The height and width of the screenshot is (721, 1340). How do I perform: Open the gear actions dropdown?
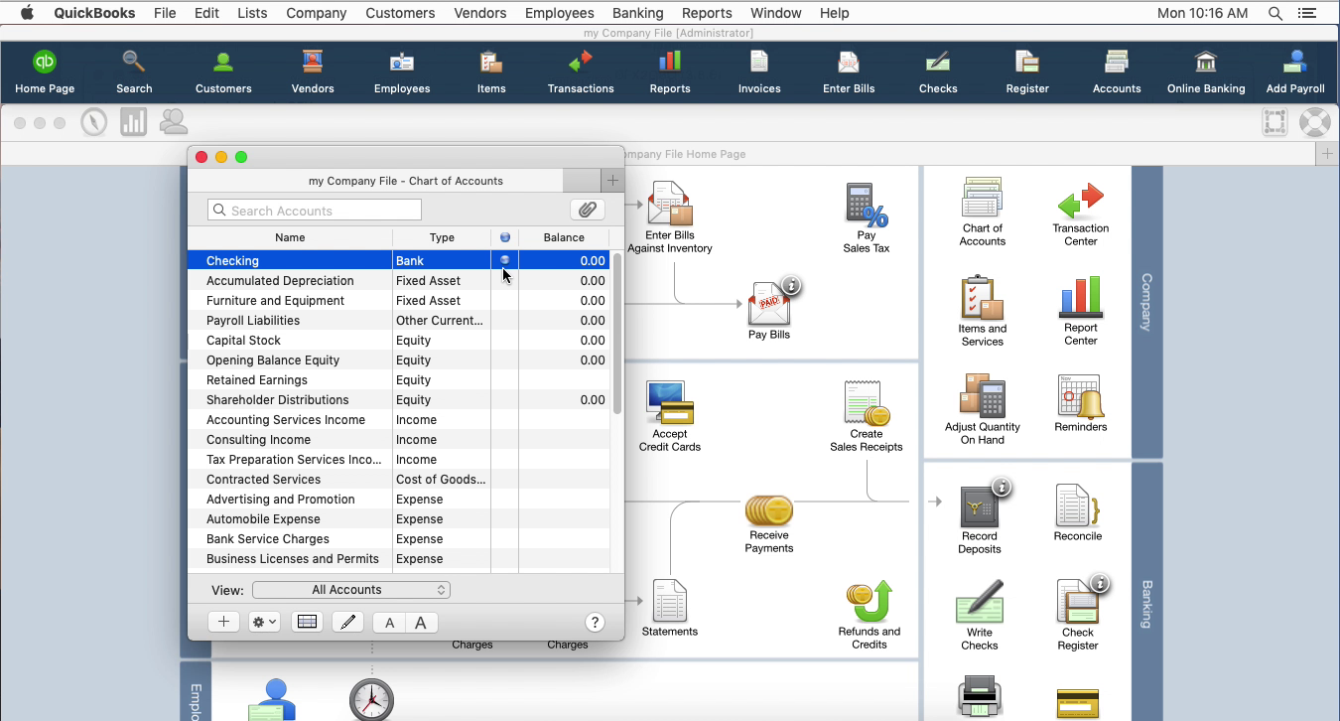pos(264,622)
